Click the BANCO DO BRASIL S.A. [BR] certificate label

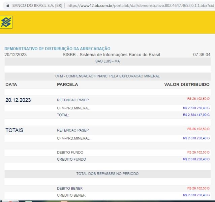pyautogui.click(x=37, y=6)
